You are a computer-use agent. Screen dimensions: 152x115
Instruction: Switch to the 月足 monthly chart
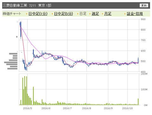coord(108,14)
